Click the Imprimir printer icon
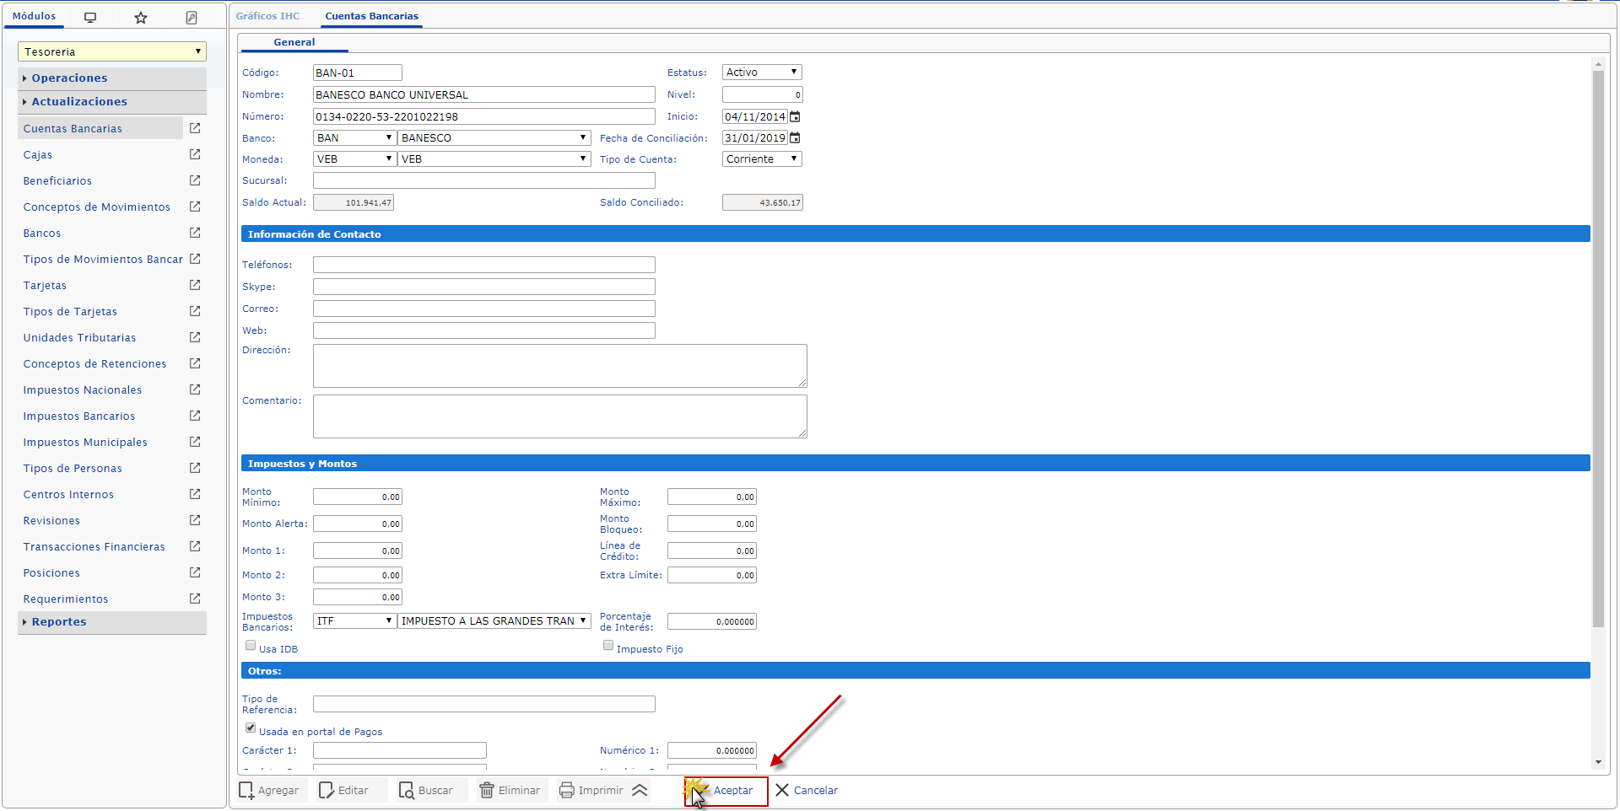 tap(567, 790)
